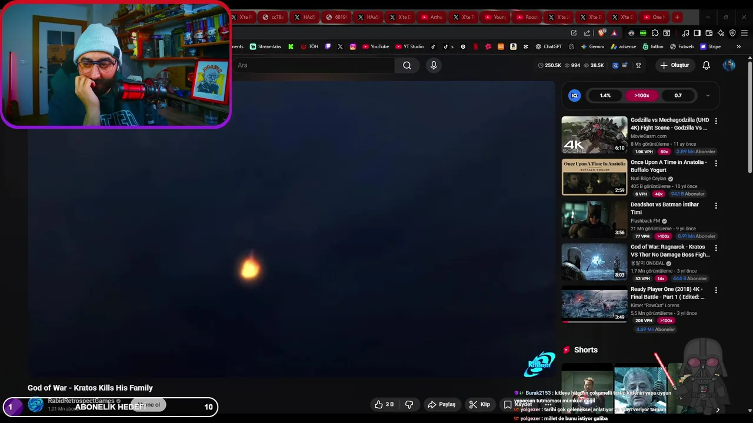Show next Shorts with the right arrow

[x=717, y=410]
